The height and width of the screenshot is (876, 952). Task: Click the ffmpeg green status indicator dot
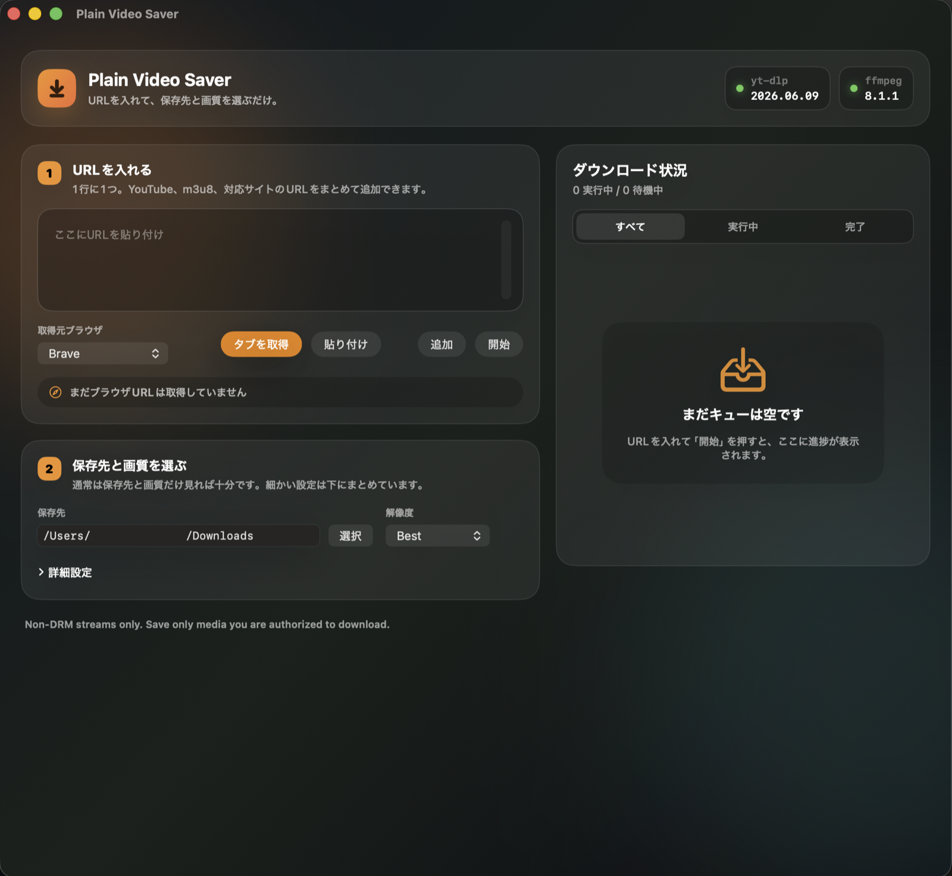coord(854,89)
